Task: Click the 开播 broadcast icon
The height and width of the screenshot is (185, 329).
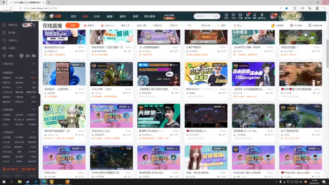Action: tap(241, 16)
